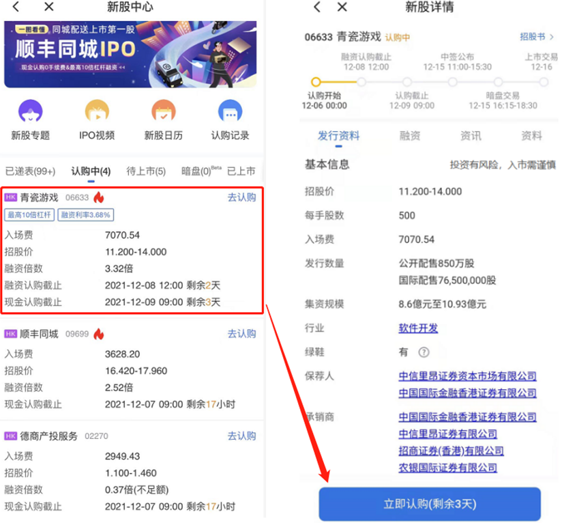Click the HK badge beside 顺丰同城
562x523 pixels.
click(11, 334)
